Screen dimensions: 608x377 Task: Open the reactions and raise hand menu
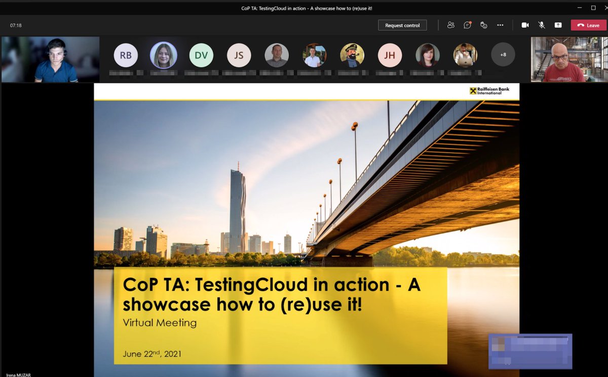483,25
